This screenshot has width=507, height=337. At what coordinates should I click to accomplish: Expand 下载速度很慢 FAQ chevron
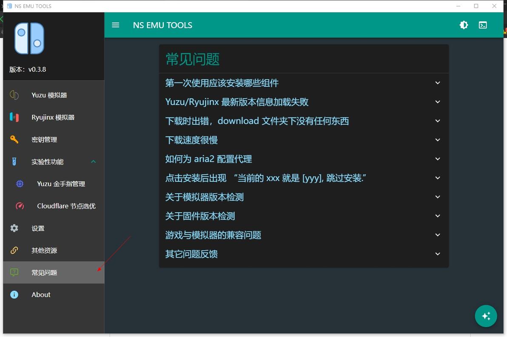pos(438,140)
